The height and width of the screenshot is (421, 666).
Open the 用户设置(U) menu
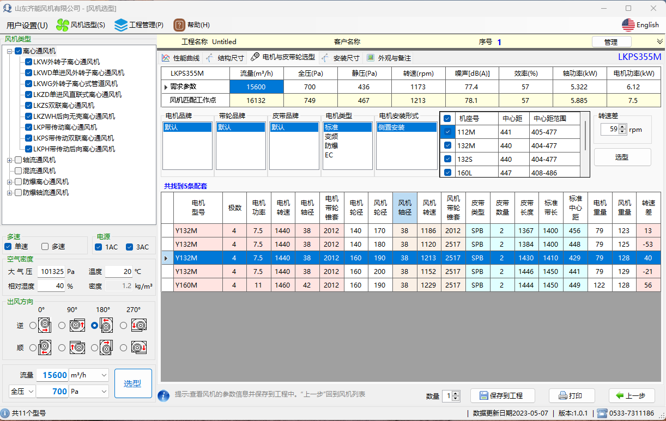point(27,25)
